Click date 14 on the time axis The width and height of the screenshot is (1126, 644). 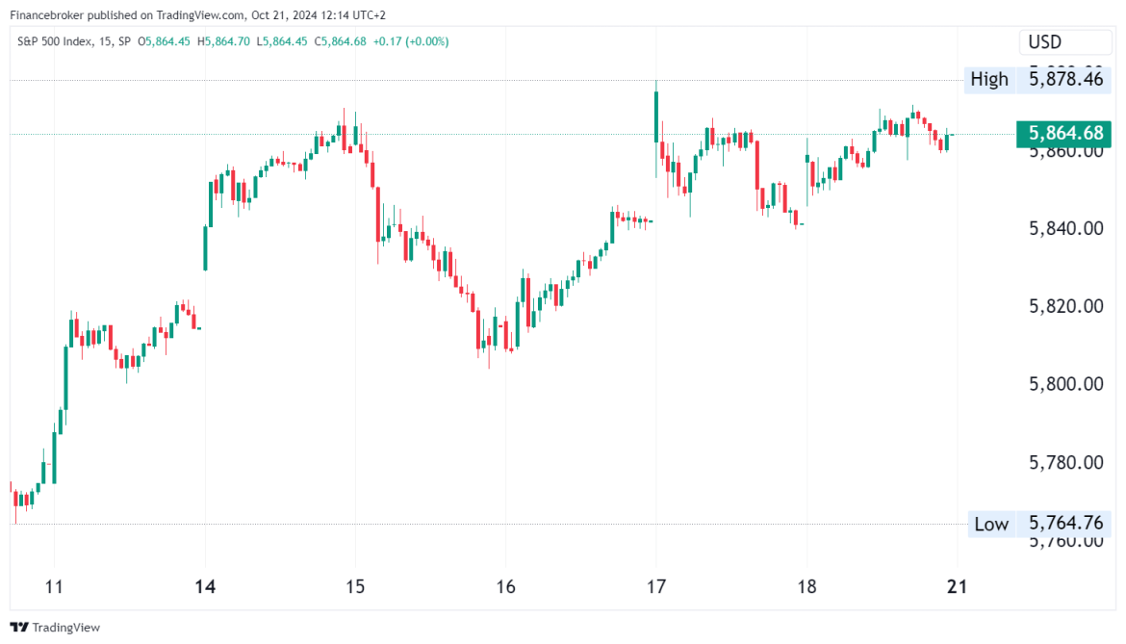pyautogui.click(x=205, y=586)
